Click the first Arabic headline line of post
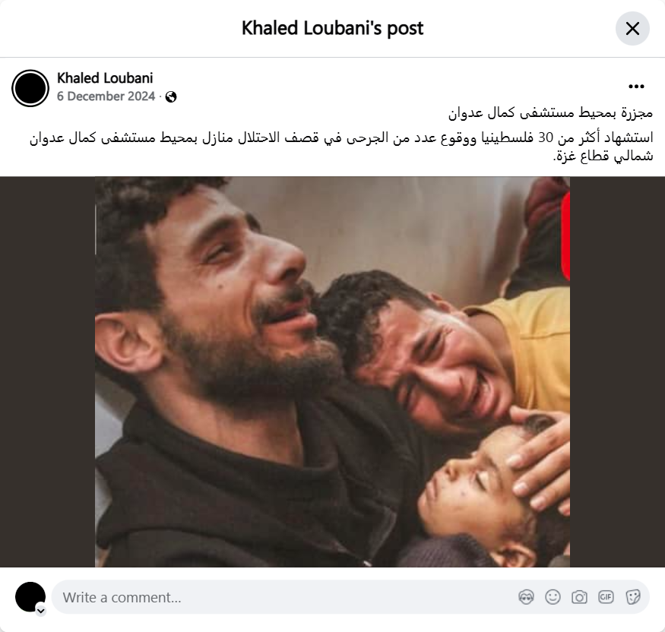Image resolution: width=665 pixels, height=632 pixels. 550,112
